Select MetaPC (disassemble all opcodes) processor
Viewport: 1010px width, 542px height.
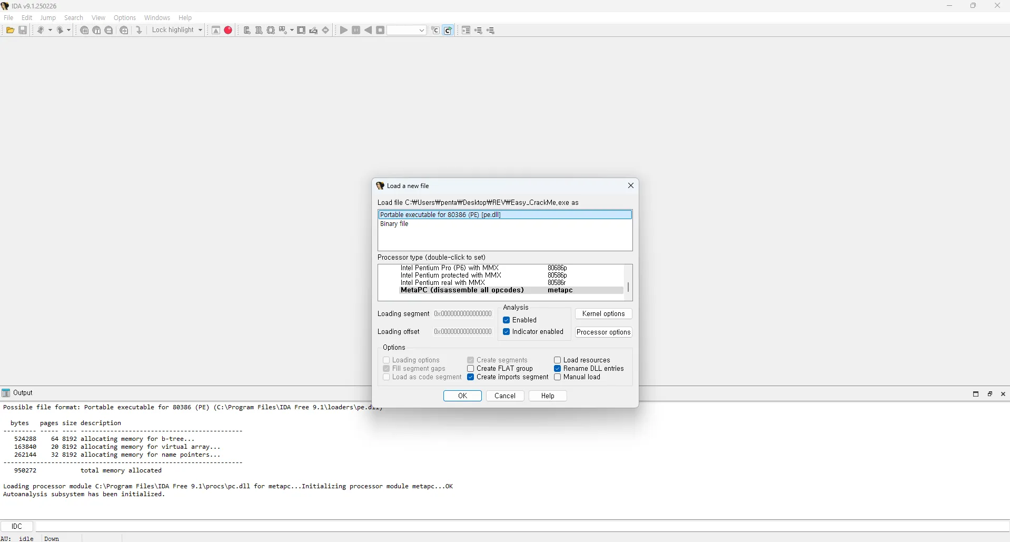click(x=511, y=290)
